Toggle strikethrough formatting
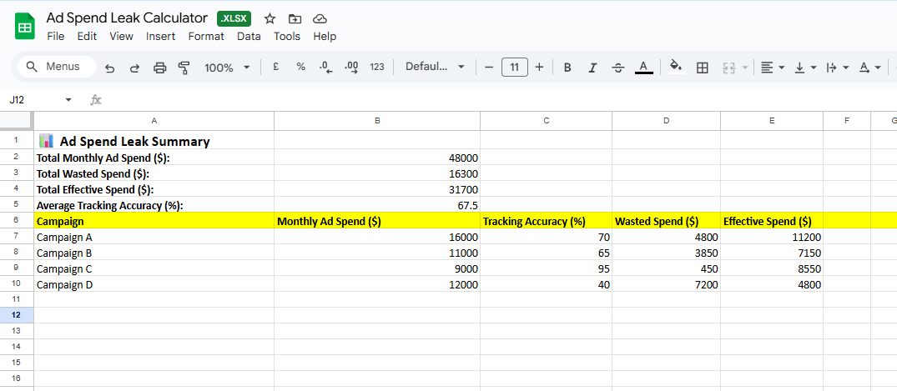897x391 pixels. (617, 68)
